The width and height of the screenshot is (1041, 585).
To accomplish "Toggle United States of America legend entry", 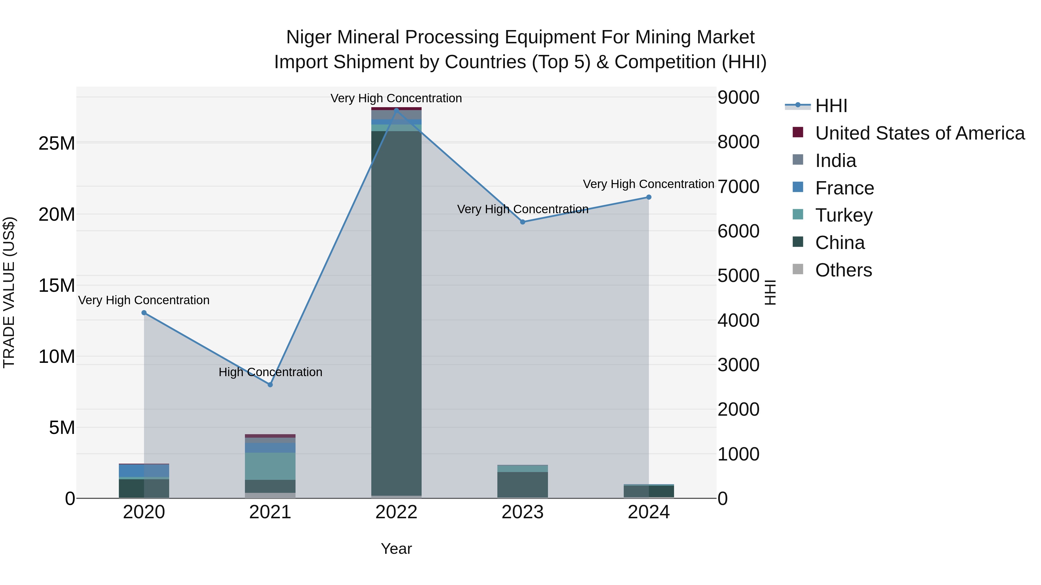I will pos(905,133).
